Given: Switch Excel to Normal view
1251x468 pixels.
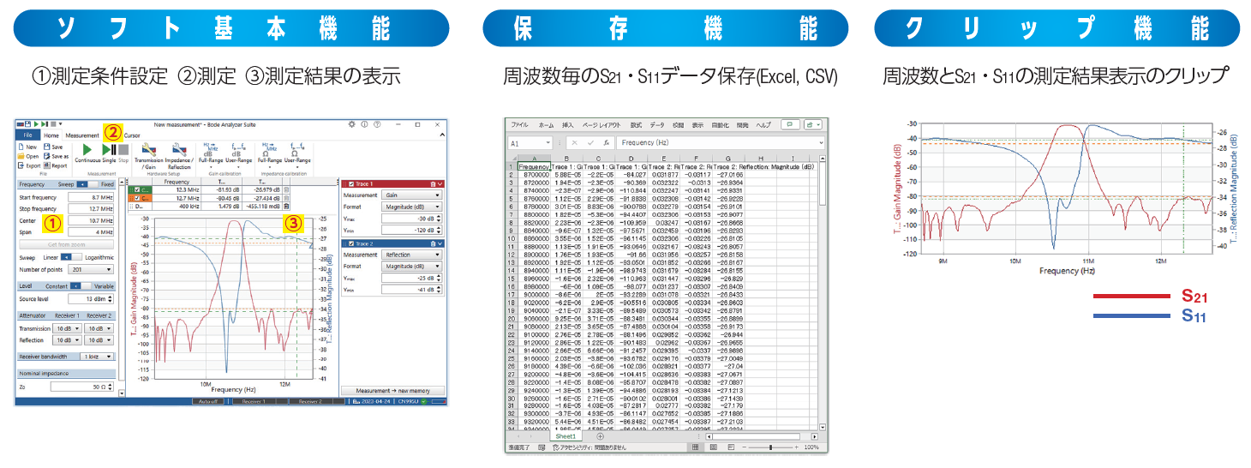Looking at the screenshot, I should pos(695,447).
